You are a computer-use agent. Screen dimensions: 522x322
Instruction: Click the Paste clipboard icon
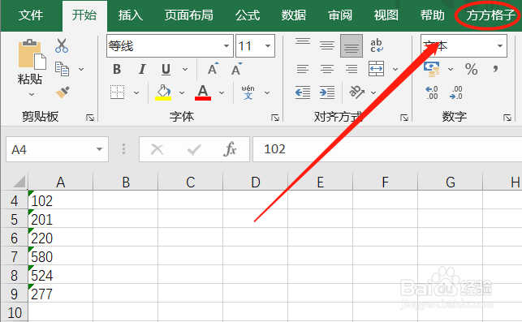tap(32, 54)
